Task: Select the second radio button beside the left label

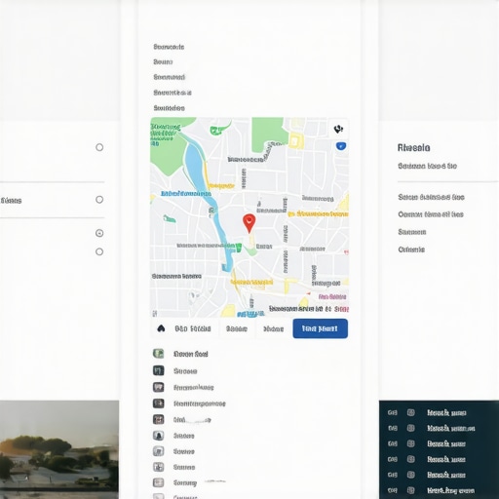Action: [x=99, y=200]
